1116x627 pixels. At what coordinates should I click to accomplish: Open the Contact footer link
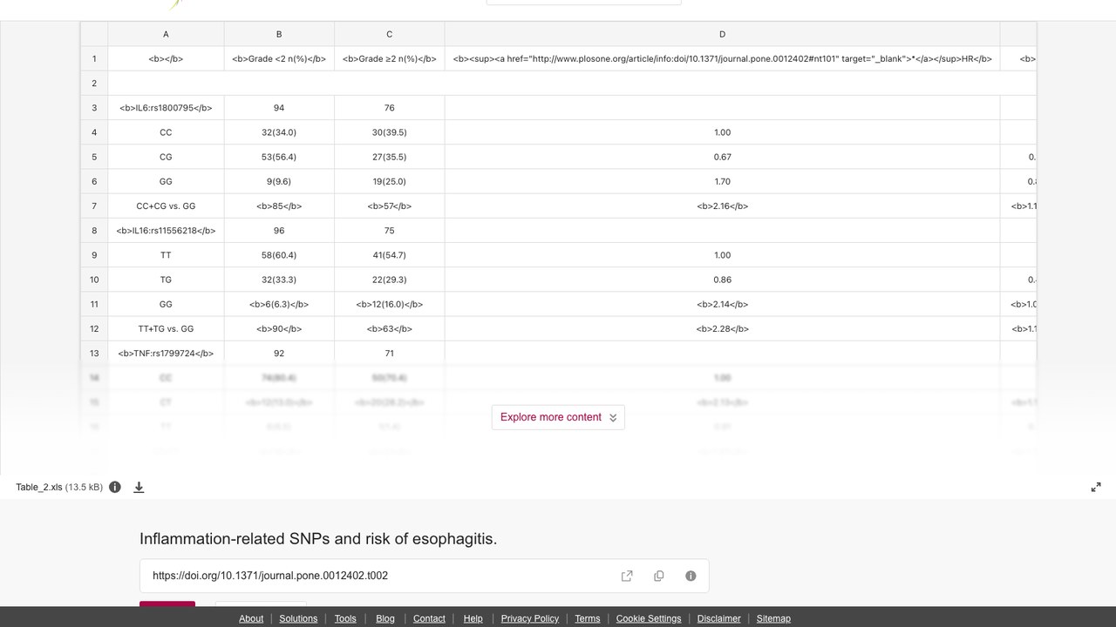pyautogui.click(x=429, y=618)
